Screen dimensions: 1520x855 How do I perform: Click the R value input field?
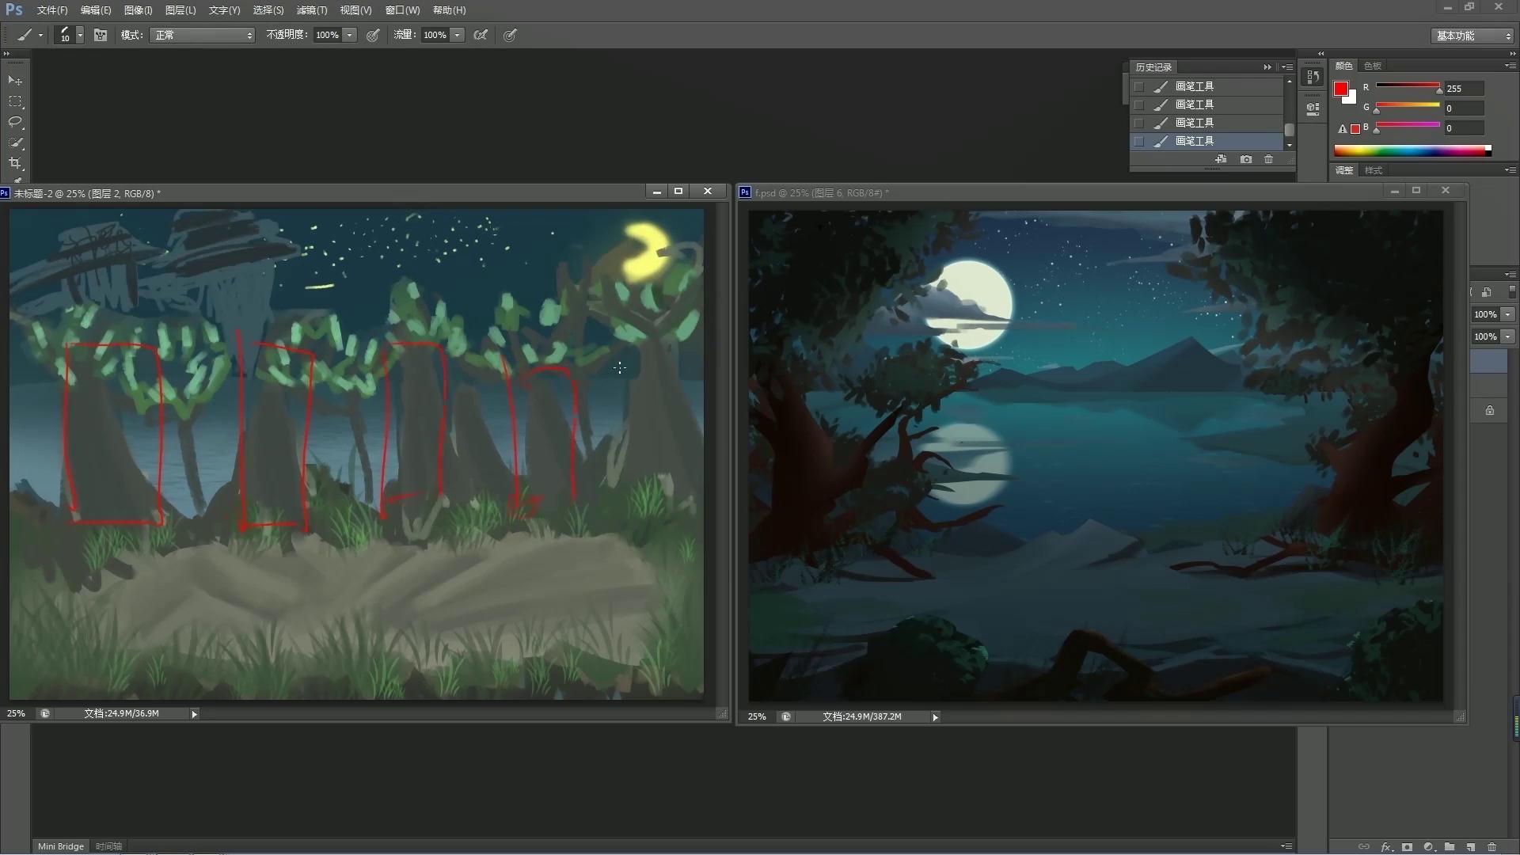point(1463,89)
